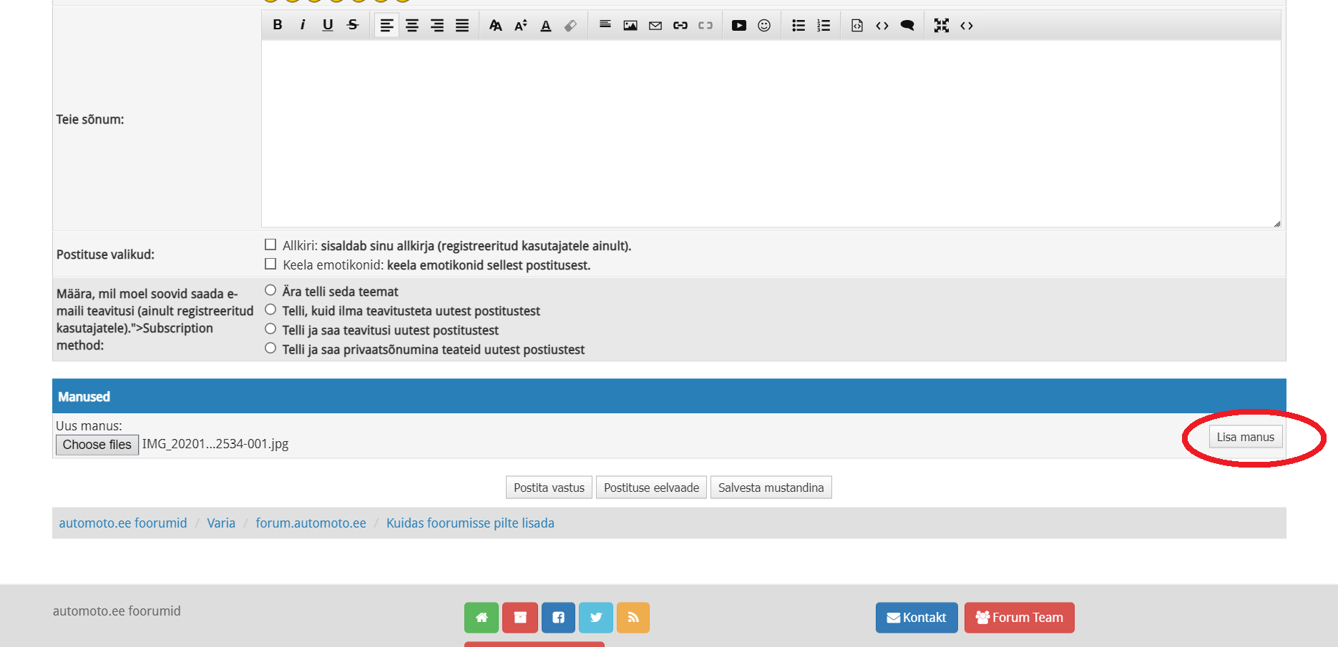Open the font color picker

(546, 26)
